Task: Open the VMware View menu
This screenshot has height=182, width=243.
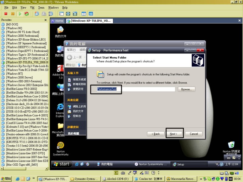Action: 23,8
